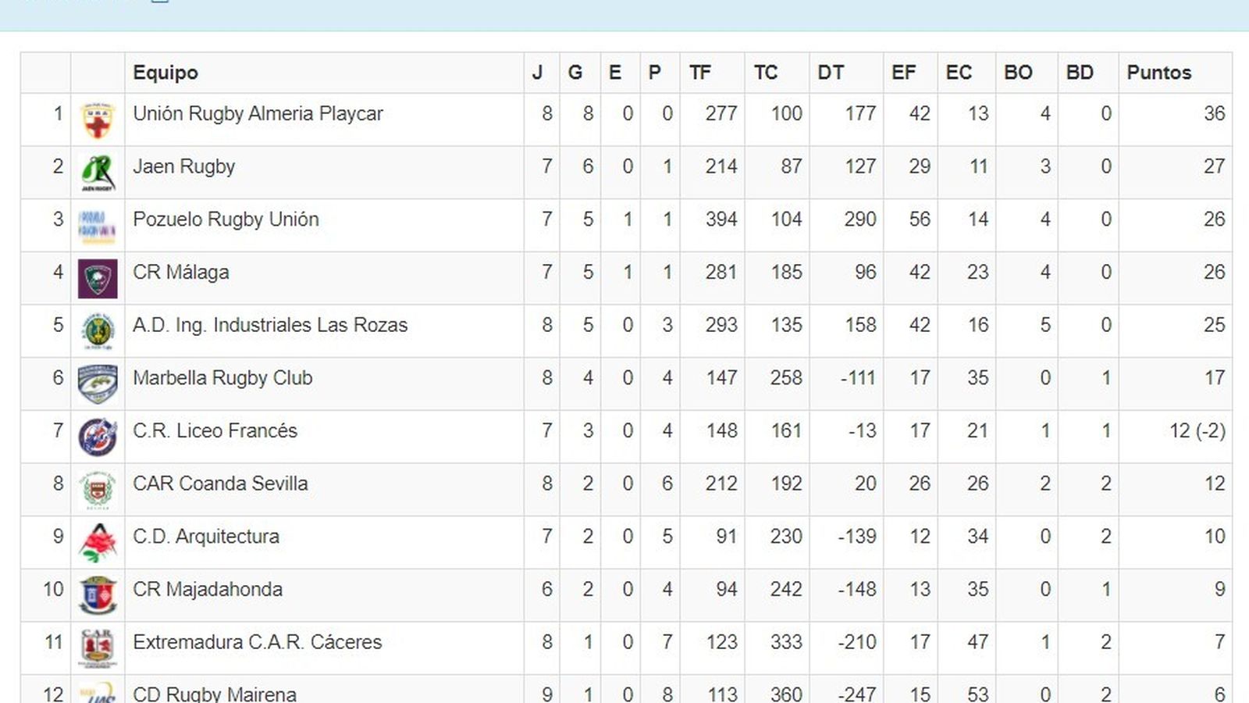Click the C.R. Liceo Francés logo
This screenshot has width=1249, height=703.
98,437
